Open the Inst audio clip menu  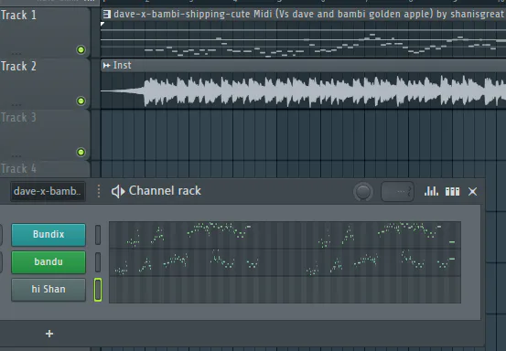pyautogui.click(x=122, y=66)
